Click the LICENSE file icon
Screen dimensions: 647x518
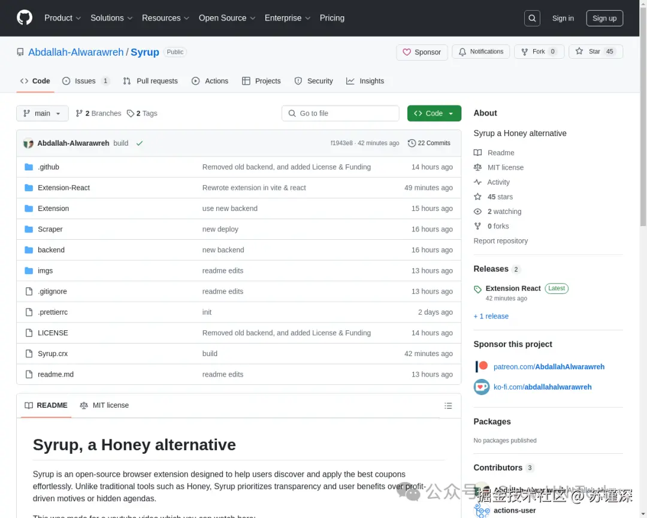coord(29,333)
